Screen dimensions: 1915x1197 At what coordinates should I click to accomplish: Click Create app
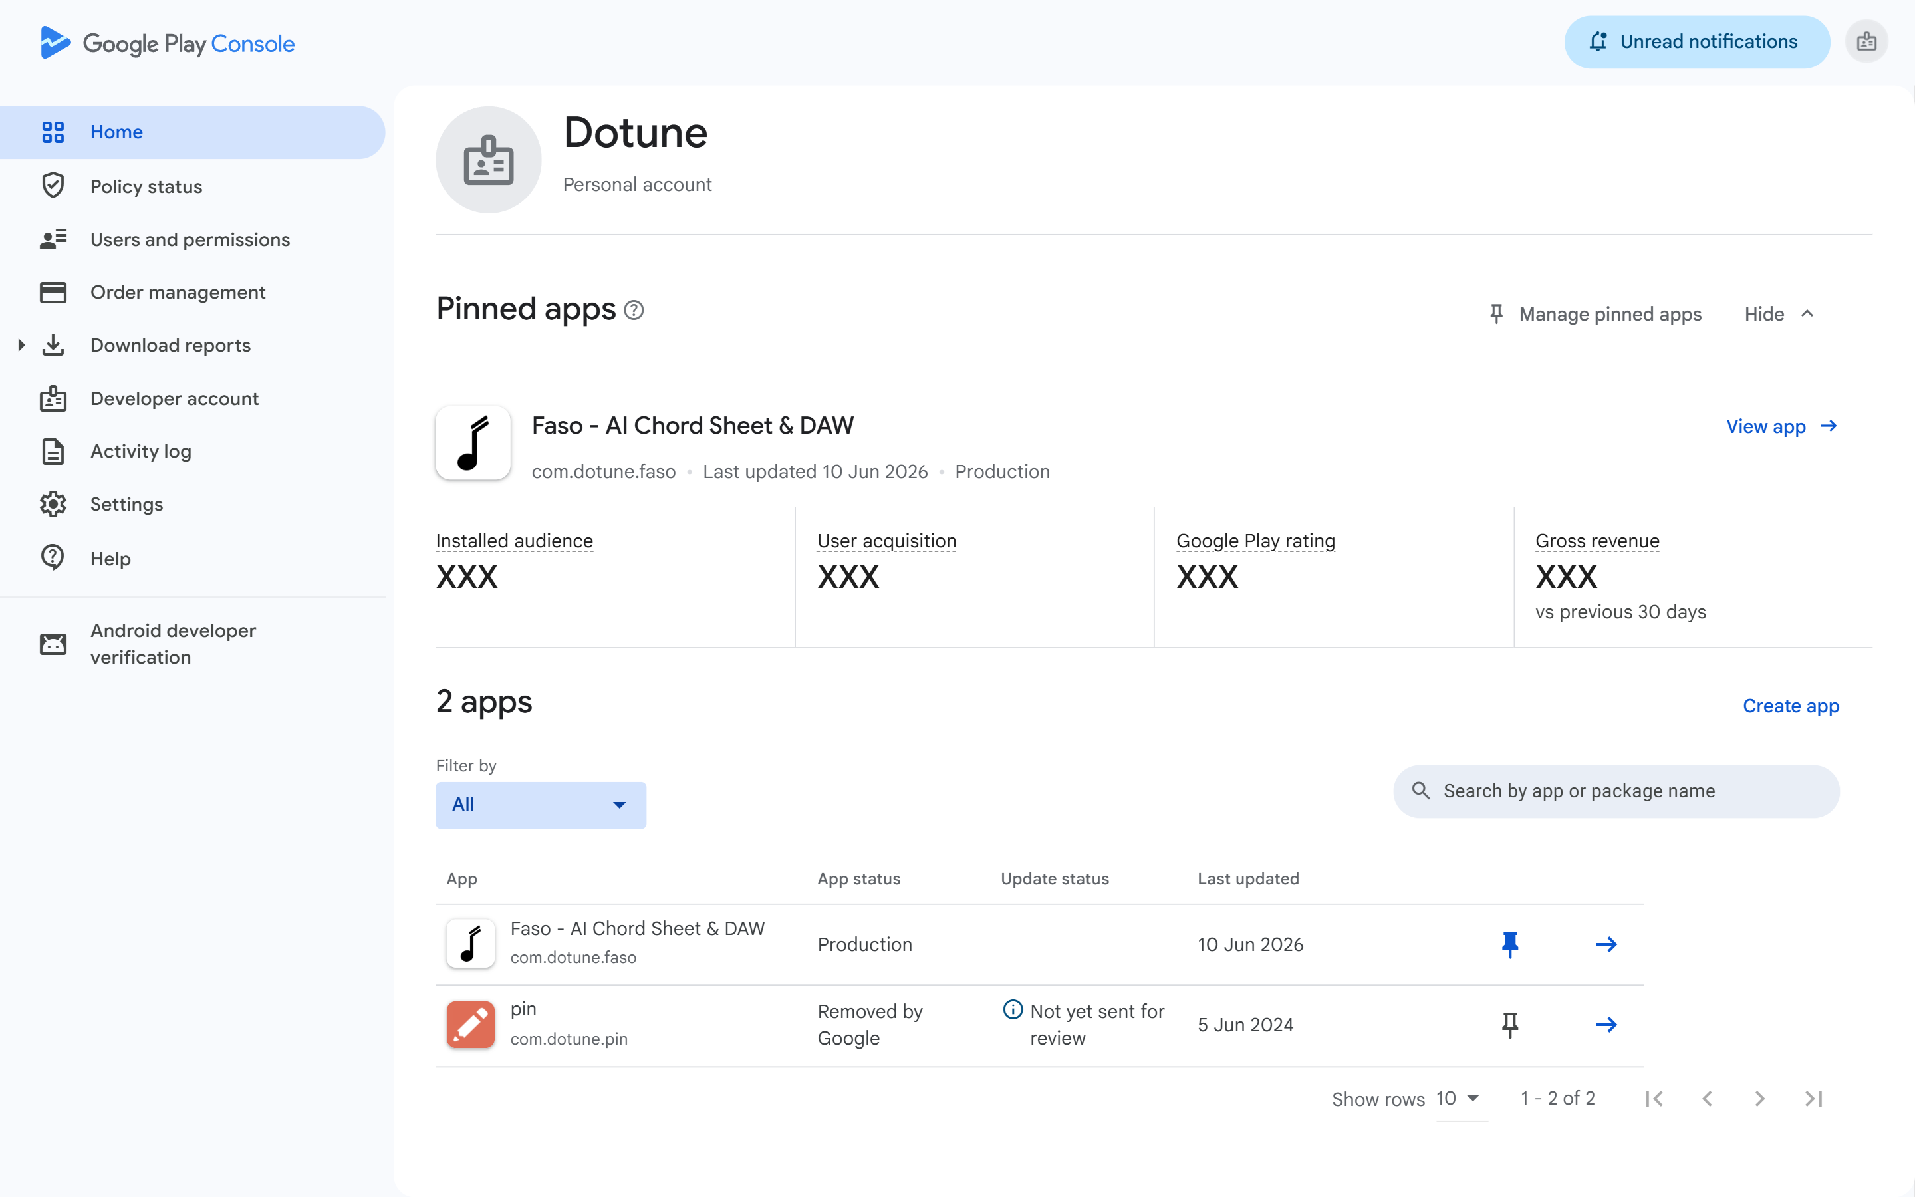coord(1791,706)
